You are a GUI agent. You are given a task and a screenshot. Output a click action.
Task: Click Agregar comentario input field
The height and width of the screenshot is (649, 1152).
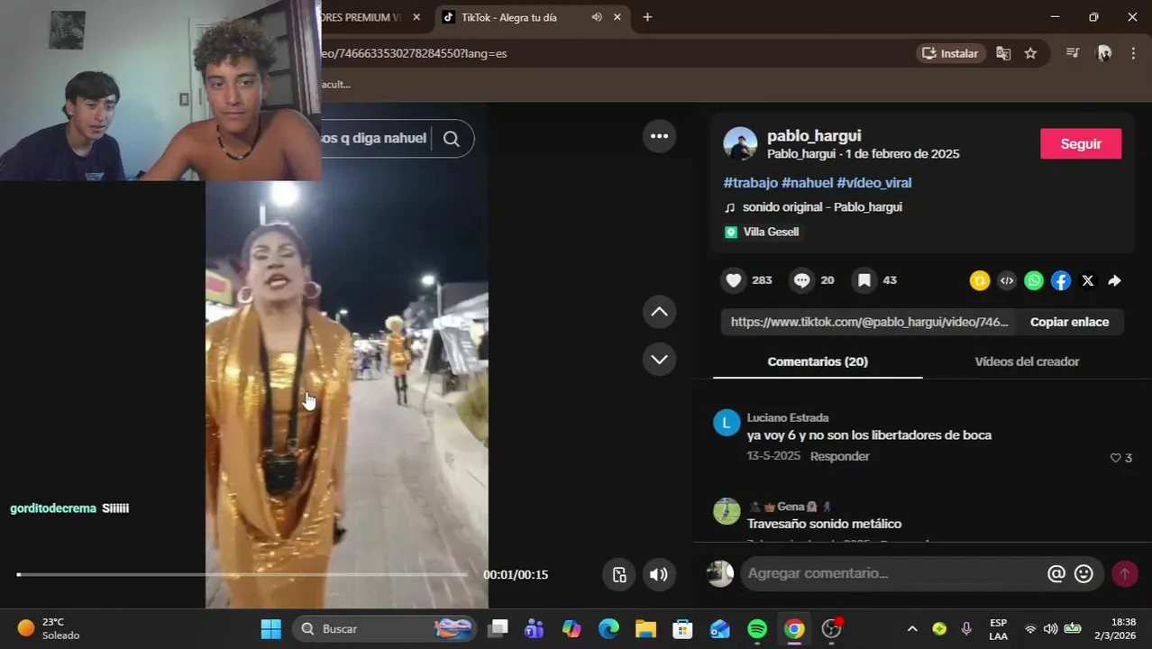[892, 573]
